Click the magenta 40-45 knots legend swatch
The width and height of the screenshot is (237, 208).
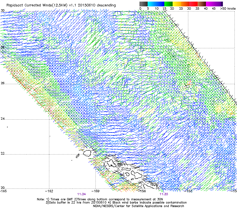[210, 4]
